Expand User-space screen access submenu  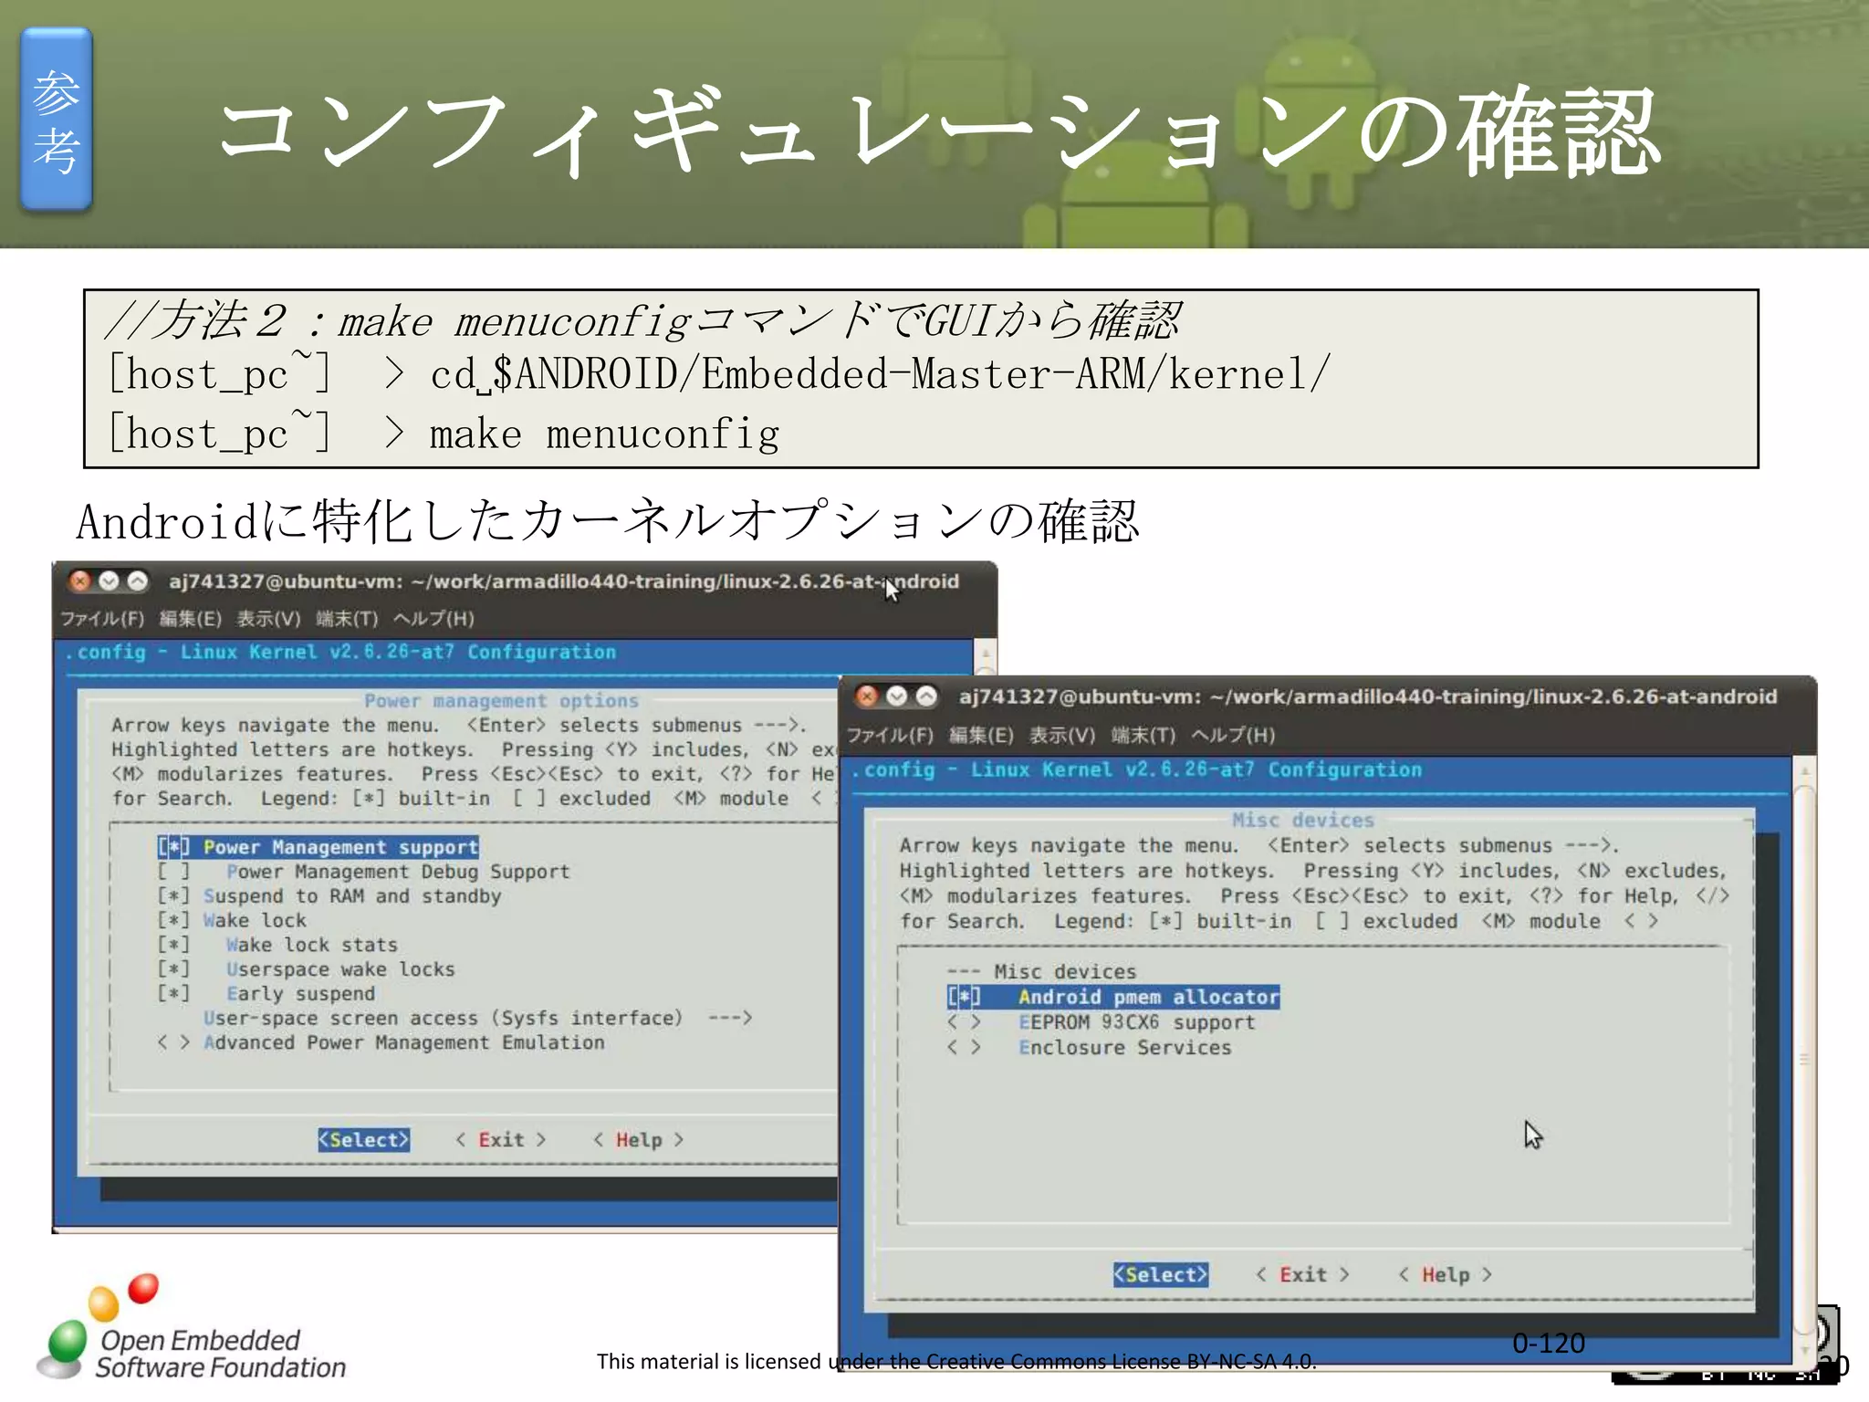click(477, 1018)
